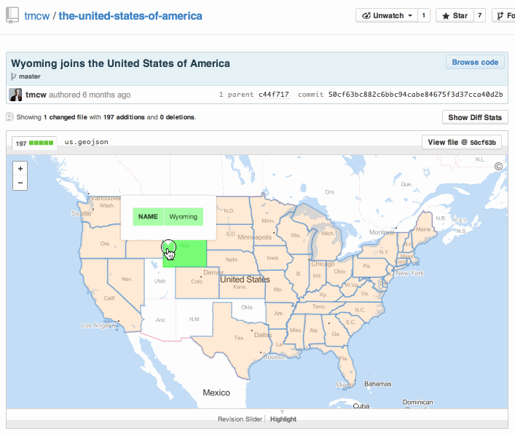Click the Wyoming commit title text

[120, 63]
